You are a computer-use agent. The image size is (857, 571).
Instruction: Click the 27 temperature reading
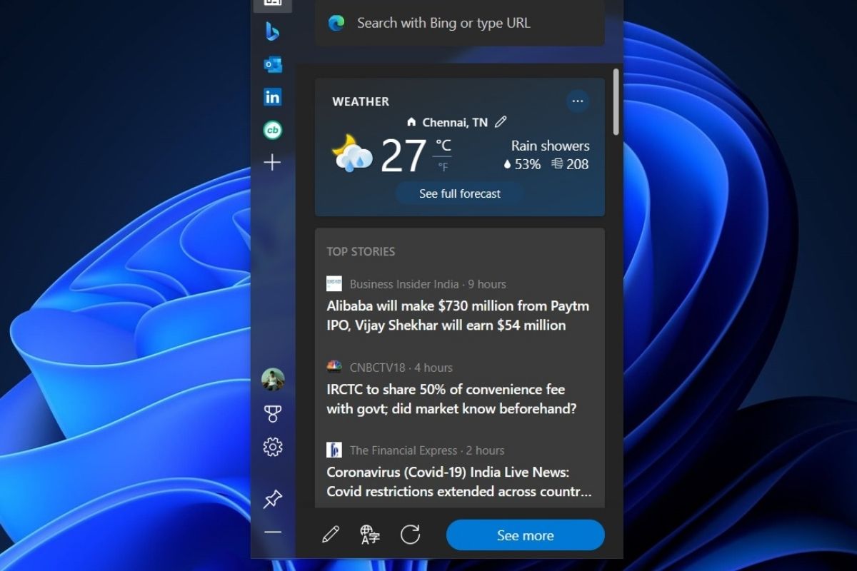(x=404, y=156)
